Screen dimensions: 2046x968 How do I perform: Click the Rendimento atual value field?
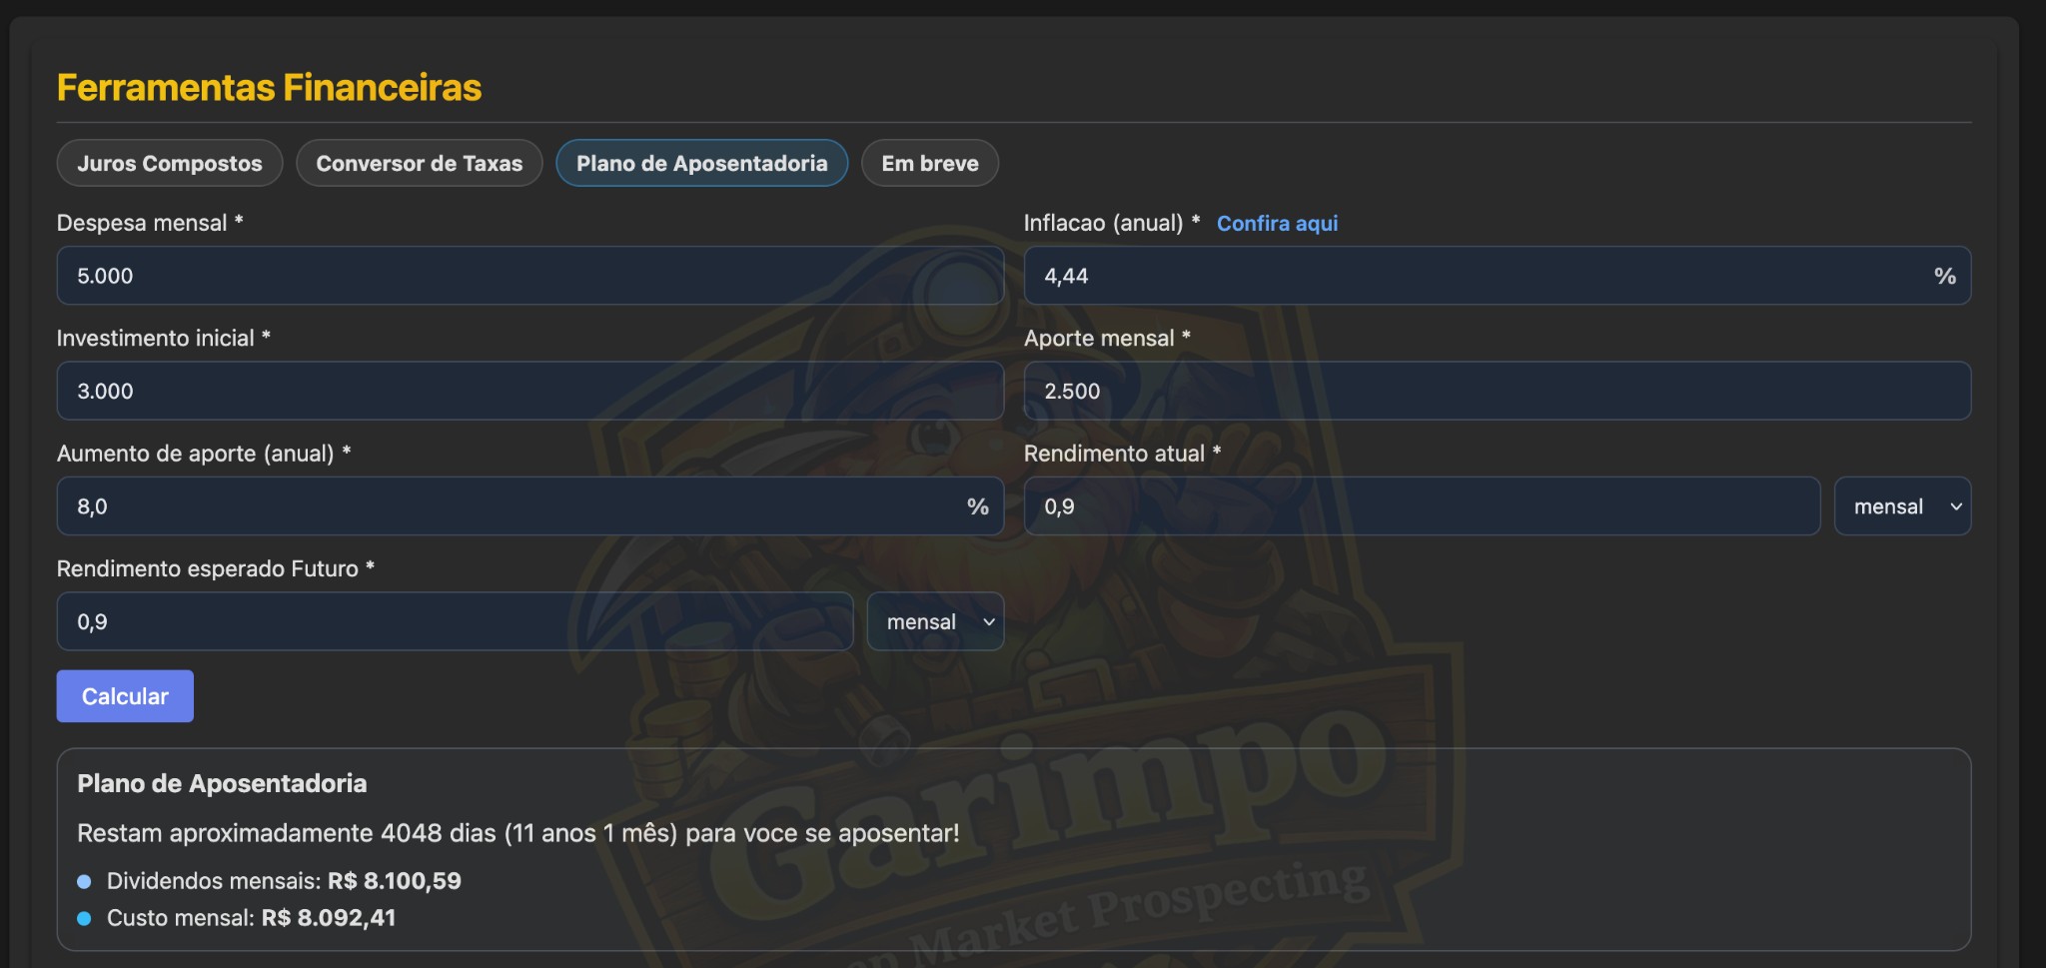pos(1421,506)
